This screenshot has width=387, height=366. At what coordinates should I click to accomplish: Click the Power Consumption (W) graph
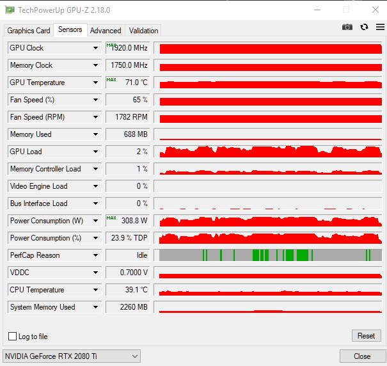[x=268, y=221]
